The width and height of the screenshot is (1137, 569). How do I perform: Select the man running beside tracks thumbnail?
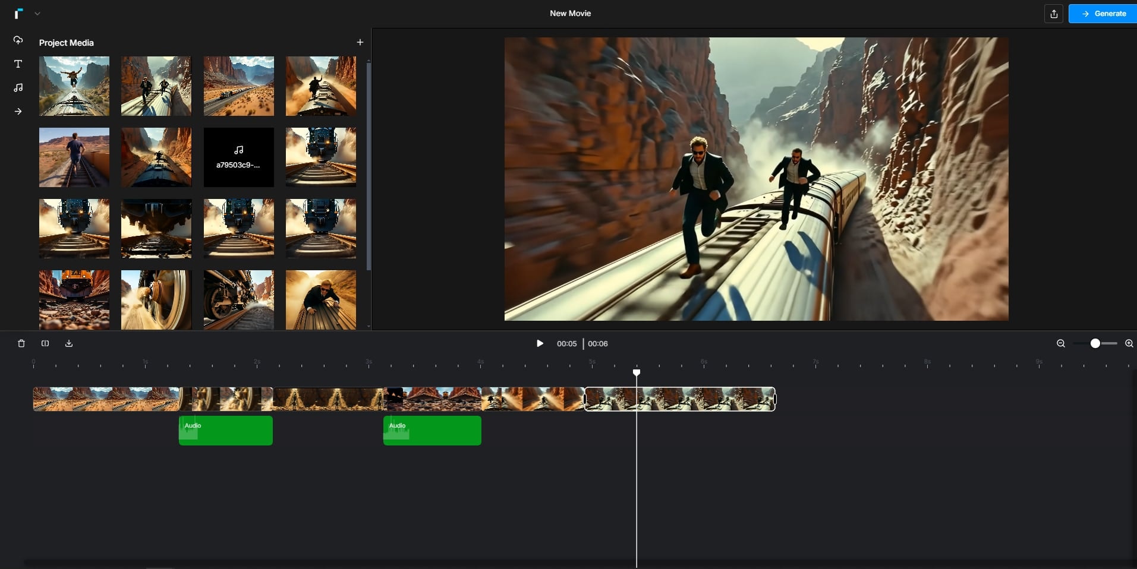click(74, 157)
